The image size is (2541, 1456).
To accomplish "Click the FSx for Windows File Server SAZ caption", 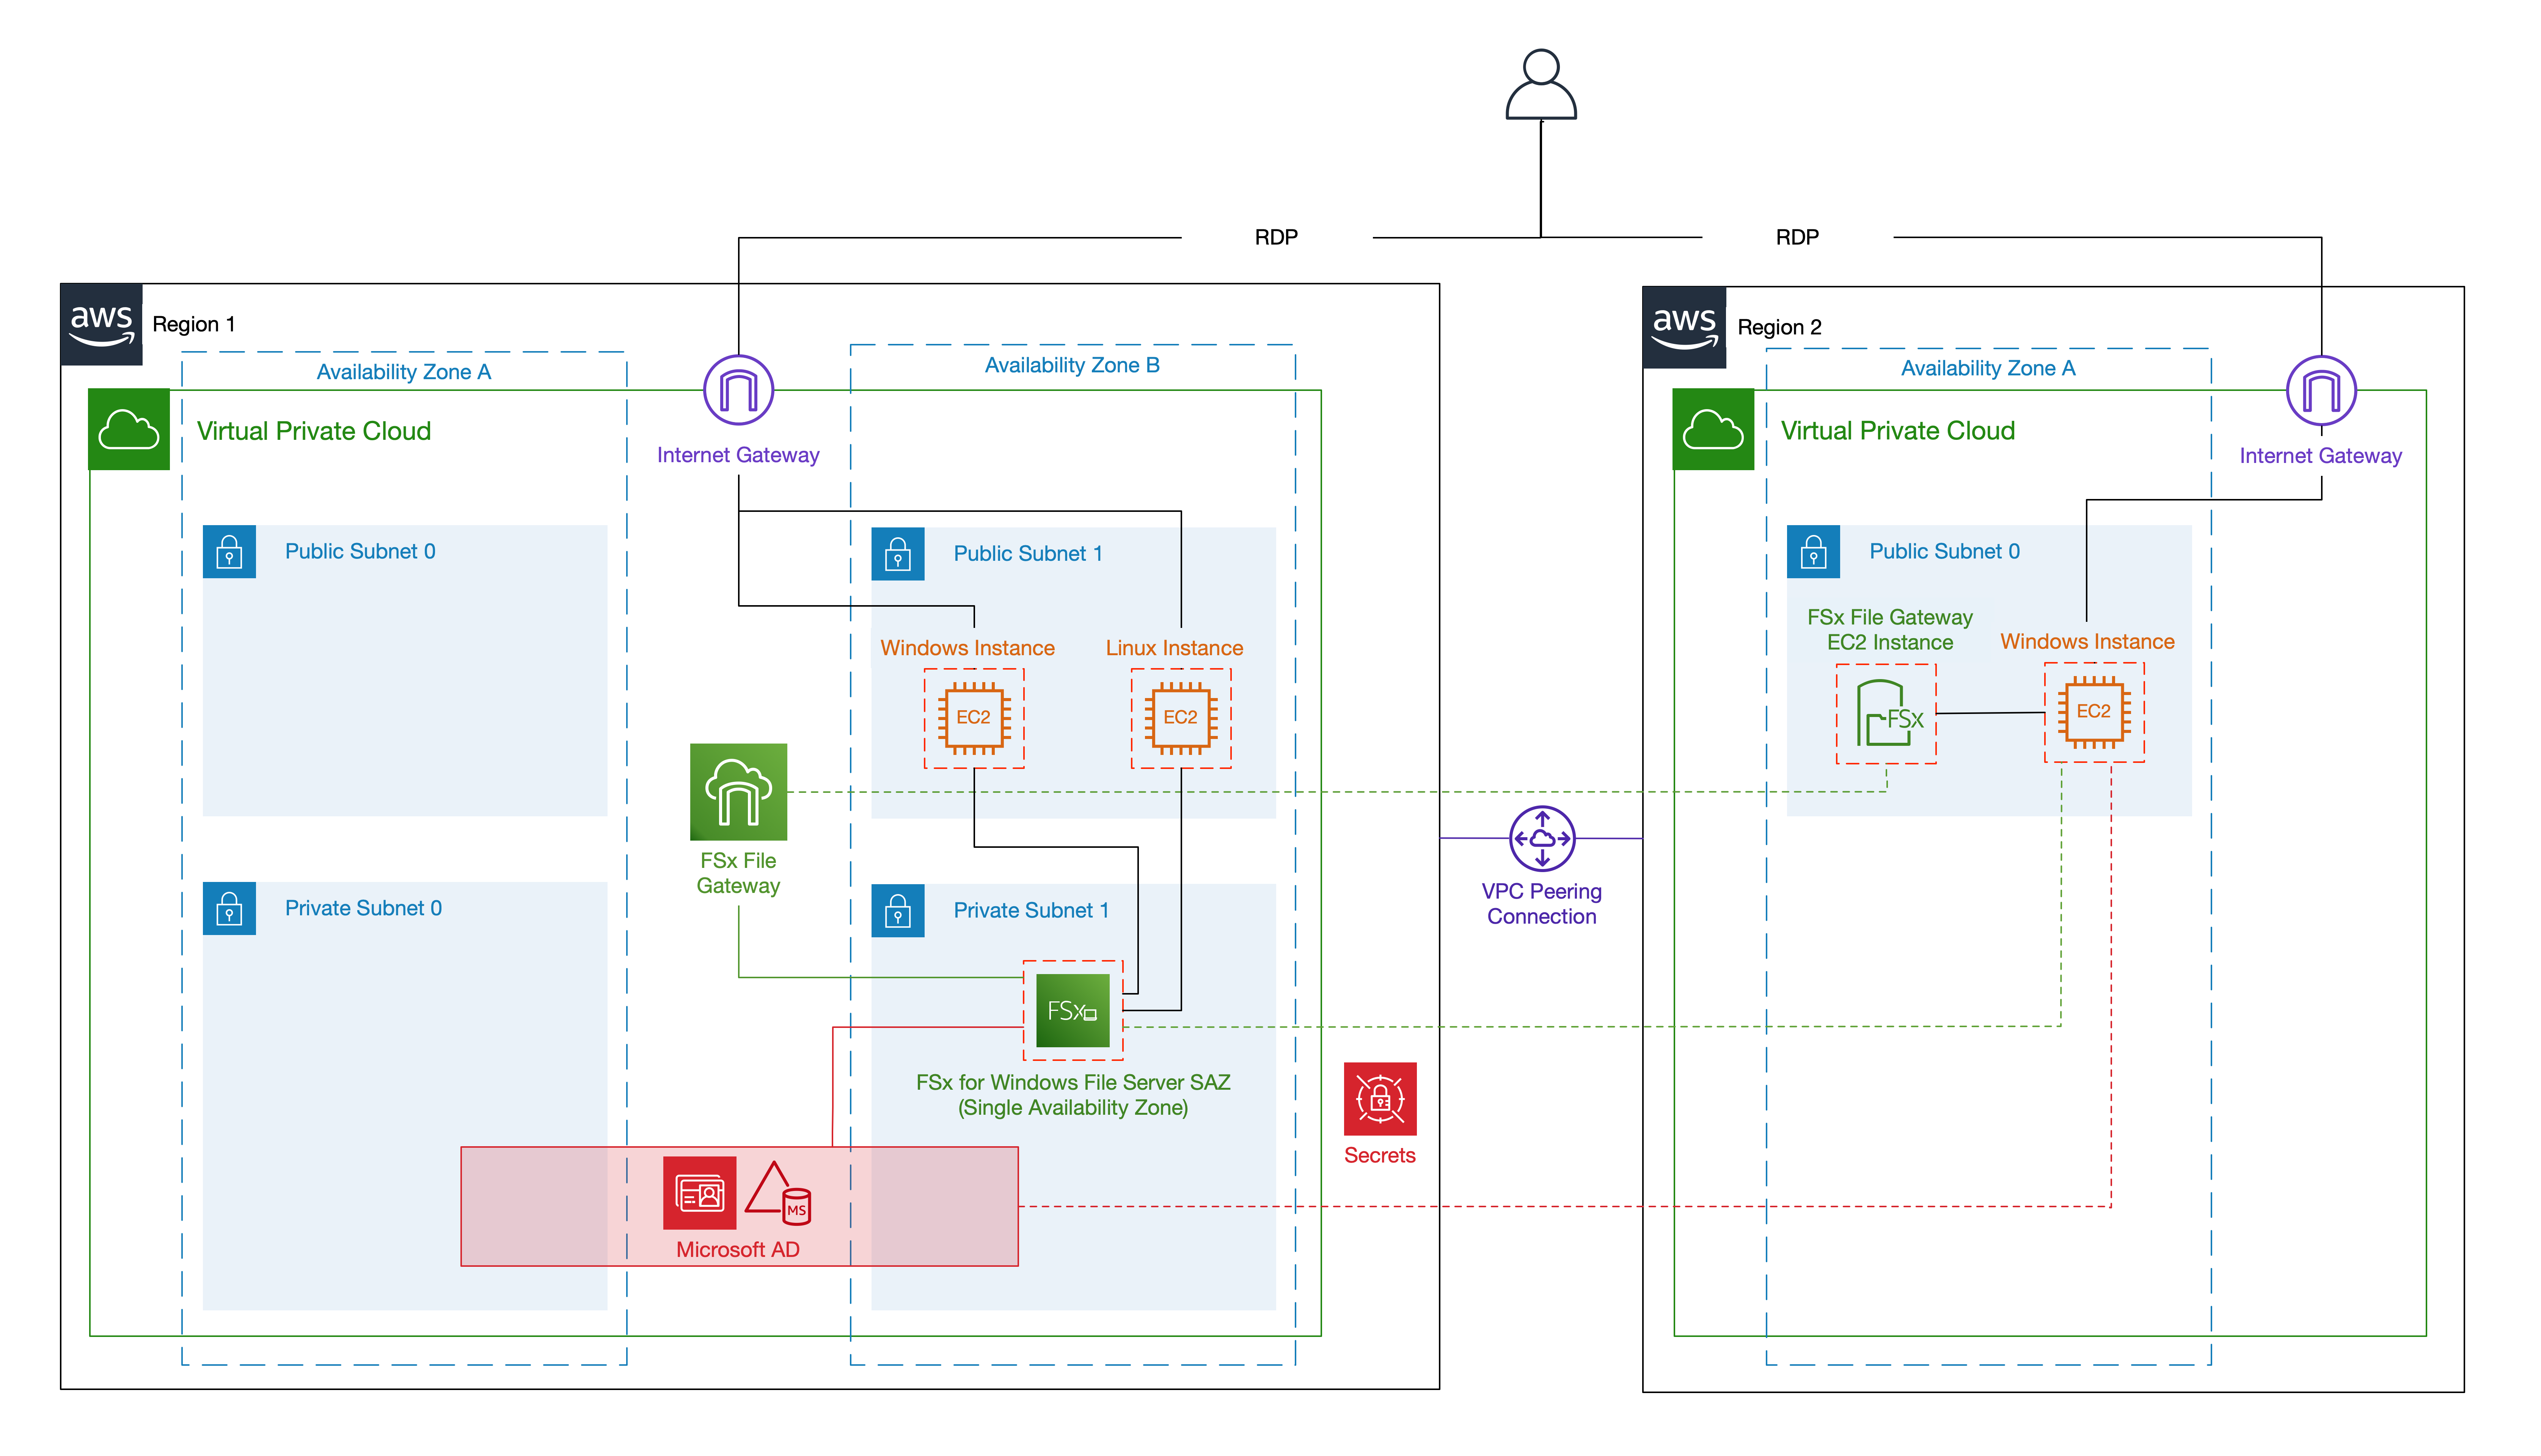I will tap(1073, 1095).
